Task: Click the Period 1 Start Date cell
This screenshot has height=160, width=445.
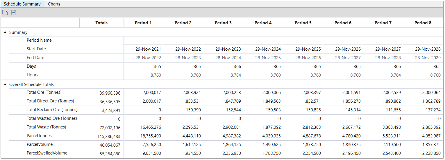Action: pos(148,49)
